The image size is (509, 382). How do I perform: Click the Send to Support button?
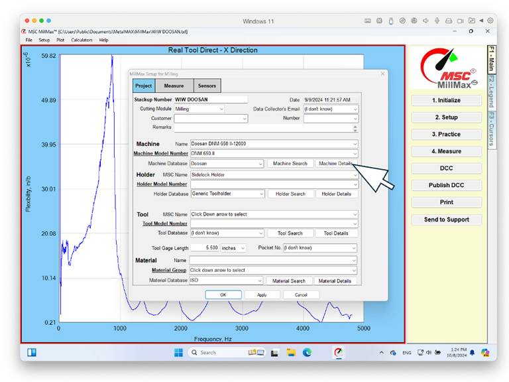click(446, 220)
